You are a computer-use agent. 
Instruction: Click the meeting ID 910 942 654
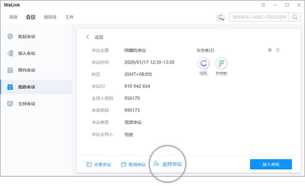point(137,86)
